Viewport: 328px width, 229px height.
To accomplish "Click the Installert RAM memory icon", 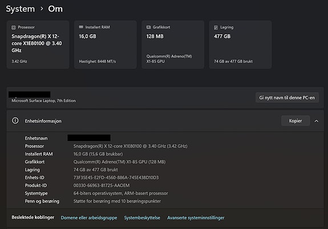I will (81, 27).
